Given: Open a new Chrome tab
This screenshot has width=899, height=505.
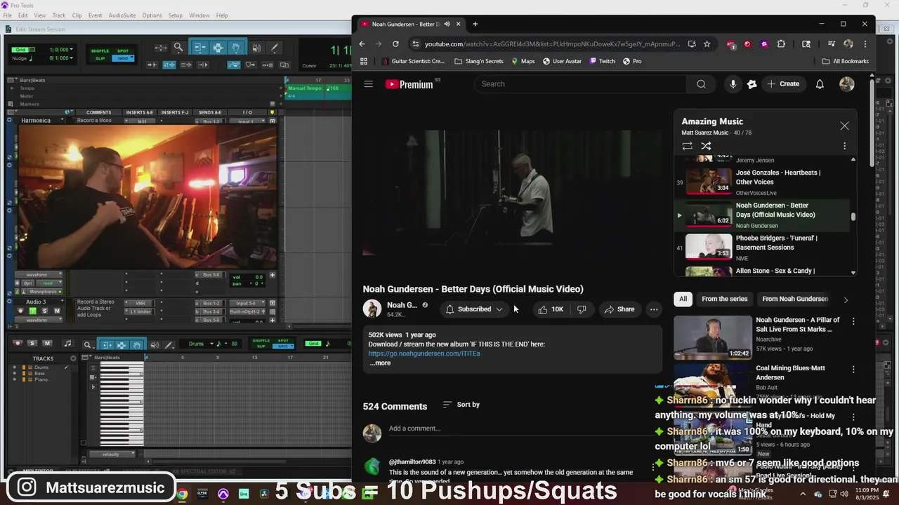Looking at the screenshot, I should tap(475, 24).
